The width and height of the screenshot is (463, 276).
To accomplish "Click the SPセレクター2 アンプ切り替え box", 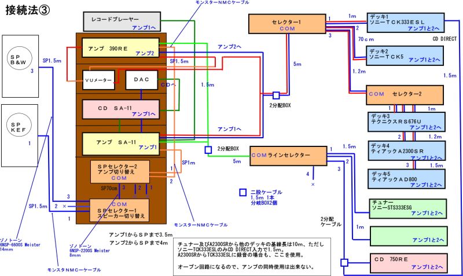I will point(120,172).
